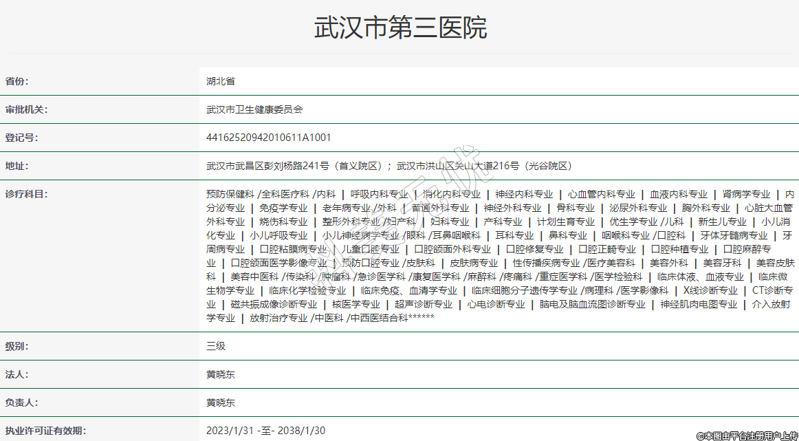The image size is (799, 441).
Task: Click the 三级 level value
Action: coord(216,346)
